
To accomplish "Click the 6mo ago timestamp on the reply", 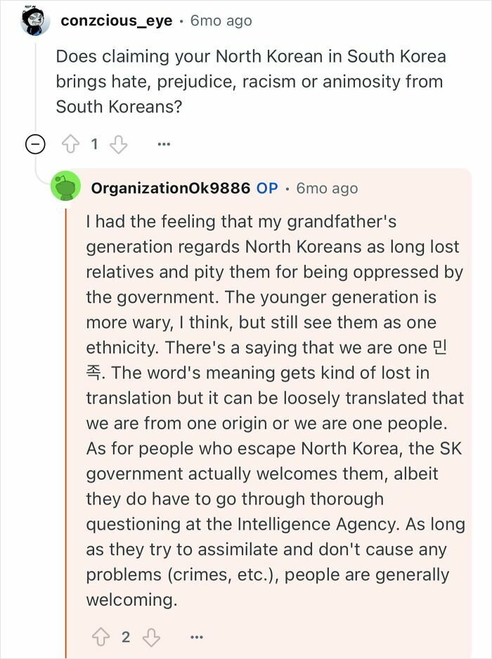I will [x=325, y=188].
